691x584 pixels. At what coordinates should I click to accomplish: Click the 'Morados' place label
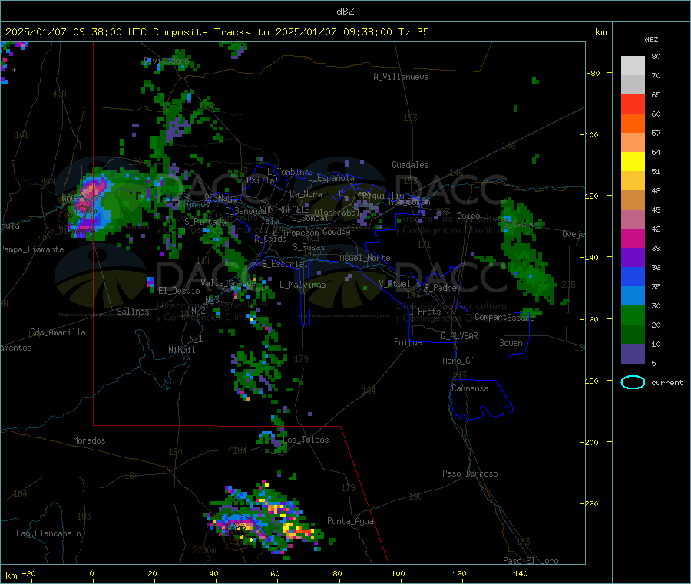point(89,440)
